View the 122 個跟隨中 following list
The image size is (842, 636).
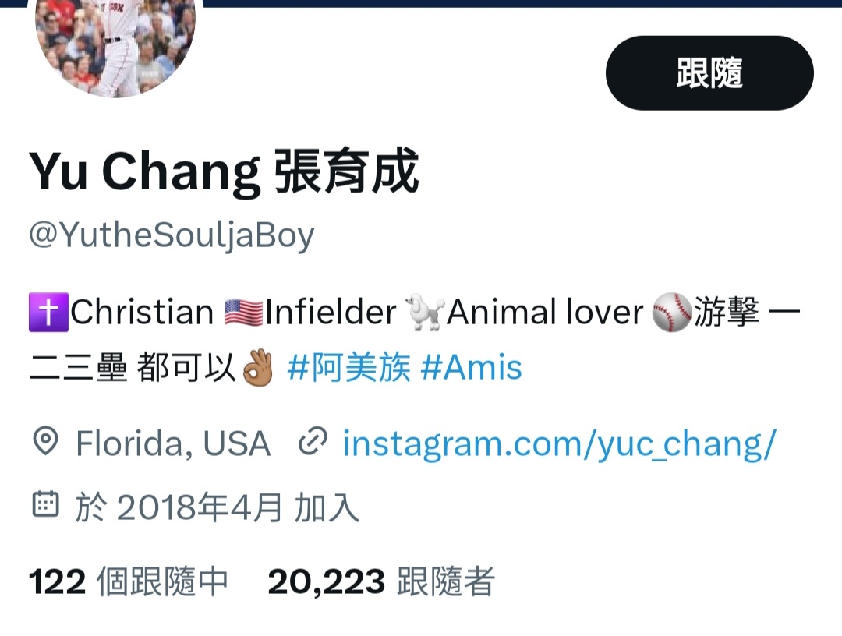click(129, 581)
